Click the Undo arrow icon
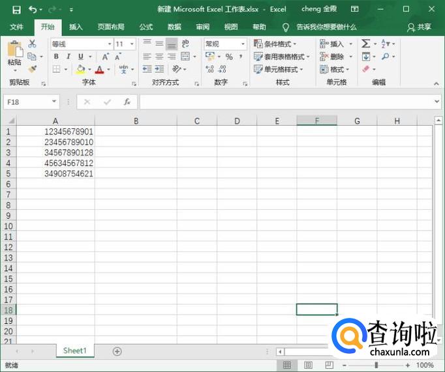The width and height of the screenshot is (445, 372). pyautogui.click(x=33, y=10)
